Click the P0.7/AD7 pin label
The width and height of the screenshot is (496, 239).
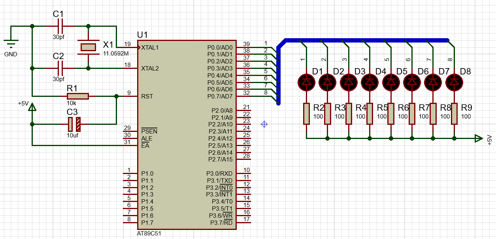click(220, 96)
